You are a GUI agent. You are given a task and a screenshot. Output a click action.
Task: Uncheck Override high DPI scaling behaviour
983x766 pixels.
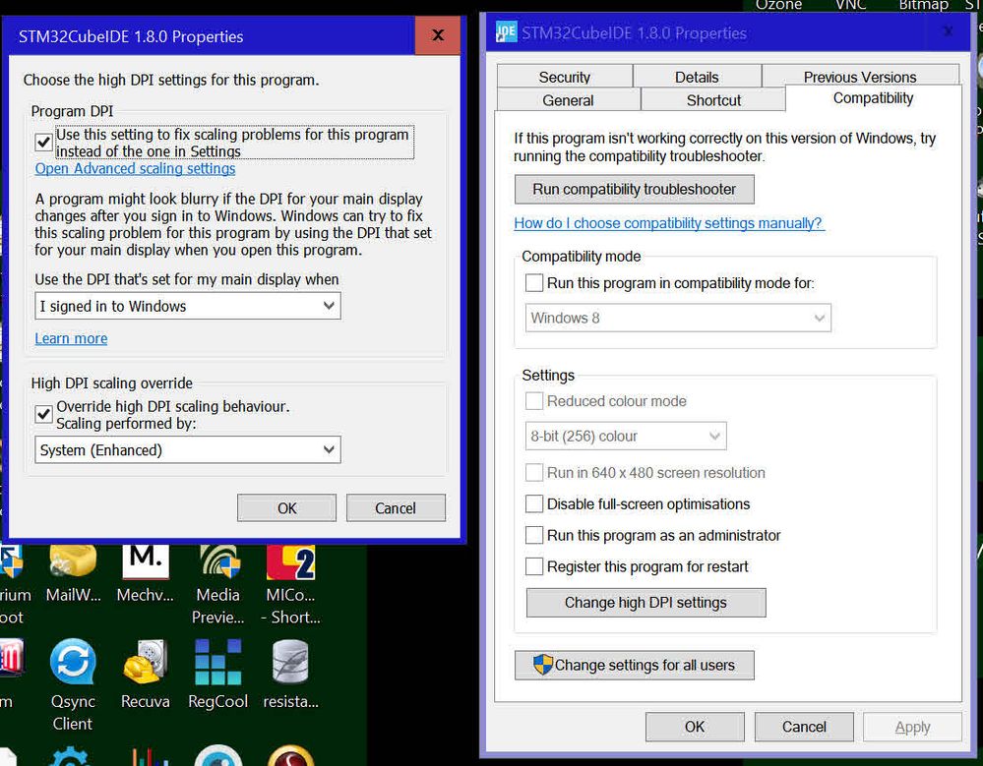tap(43, 414)
